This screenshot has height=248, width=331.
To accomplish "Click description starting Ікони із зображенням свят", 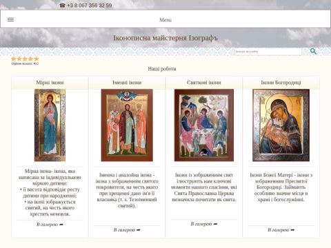I will click(x=204, y=187).
